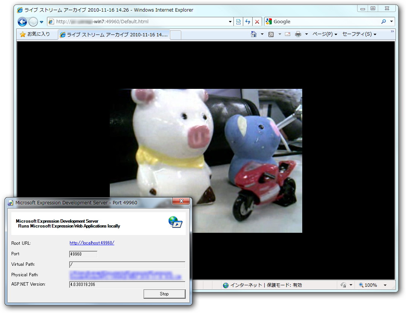Image resolution: width=406 pixels, height=313 pixels.
Task: Open the お気に入り favorites button
Action: pos(35,34)
